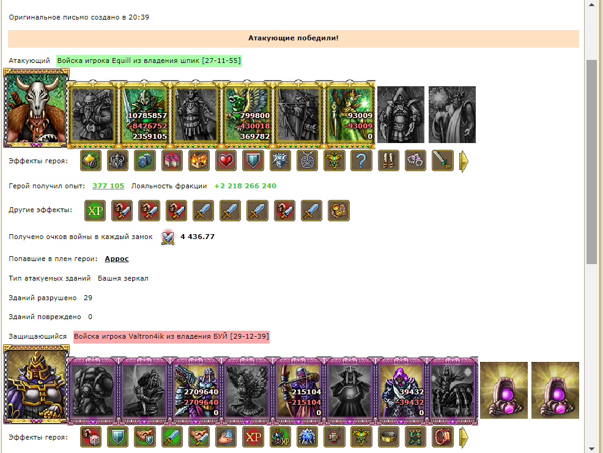Expand more defender hero effects arrow
603x453 pixels.
(464, 437)
